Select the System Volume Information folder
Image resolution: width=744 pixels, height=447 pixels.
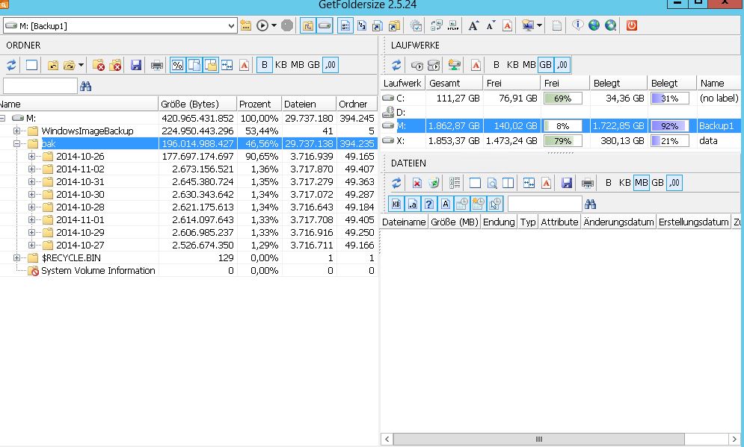(x=98, y=271)
